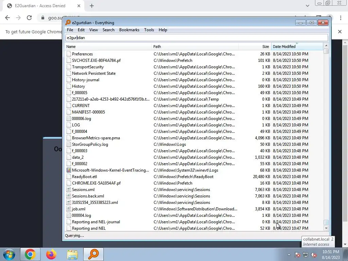Open the Edit menu in Everything
348x261 pixels.
[81, 30]
